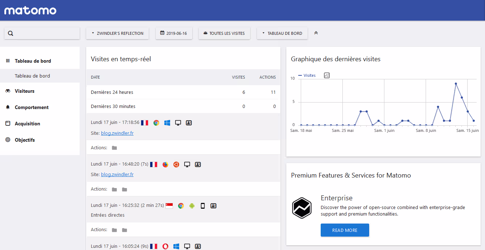Click the Read More button

click(345, 230)
